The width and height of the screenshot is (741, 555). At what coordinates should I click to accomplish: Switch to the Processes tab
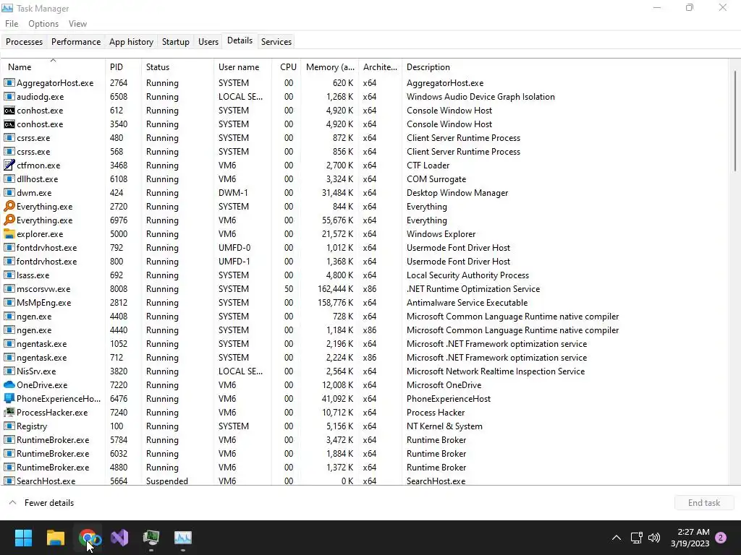click(24, 41)
